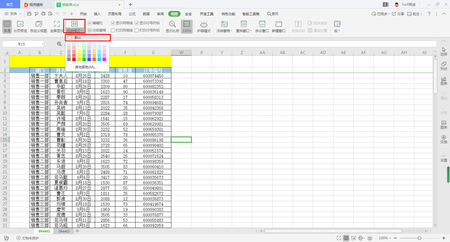Turn on 护眼模式 eye protection mode

click(204, 24)
